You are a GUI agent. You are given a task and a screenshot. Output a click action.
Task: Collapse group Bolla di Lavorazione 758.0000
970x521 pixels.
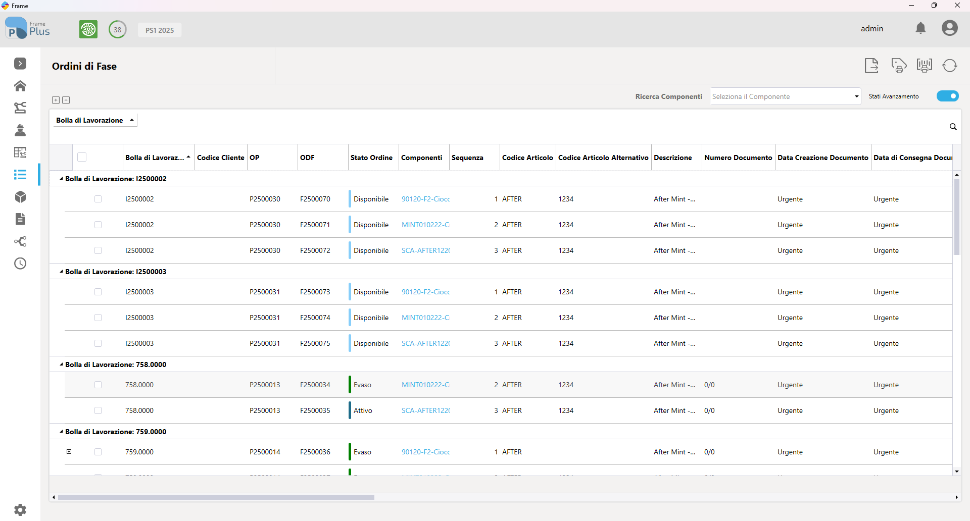click(x=62, y=364)
